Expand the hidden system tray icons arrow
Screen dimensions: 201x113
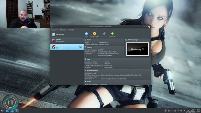click(x=184, y=110)
